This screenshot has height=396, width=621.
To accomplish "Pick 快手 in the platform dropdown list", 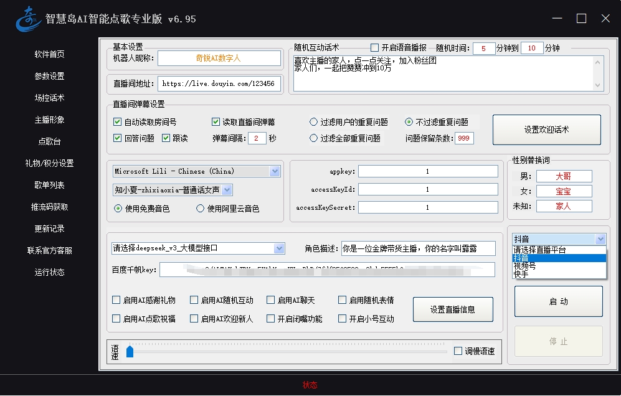I will 521,274.
